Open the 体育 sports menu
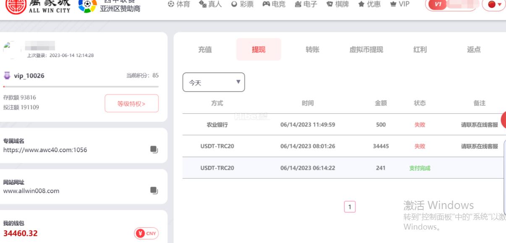The width and height of the screenshot is (506, 243). (179, 4)
